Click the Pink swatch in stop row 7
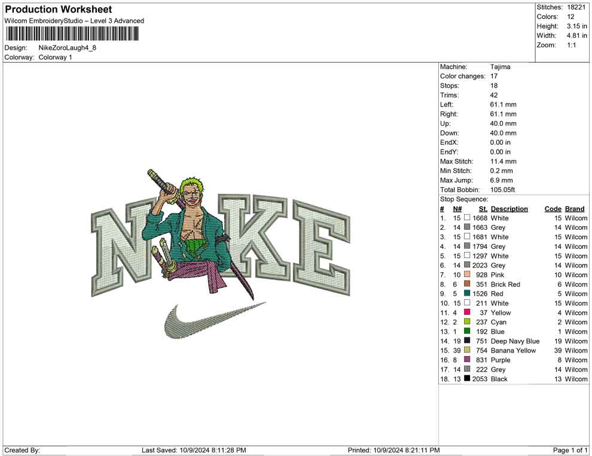Screen dimensions: 592x456 pos(467,274)
